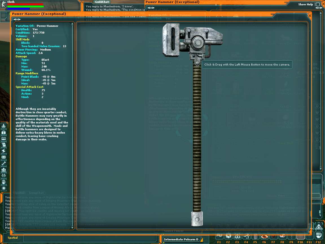325x244 pixels.
Task: Click the Ekrih character name label
Action: tap(11, 2)
